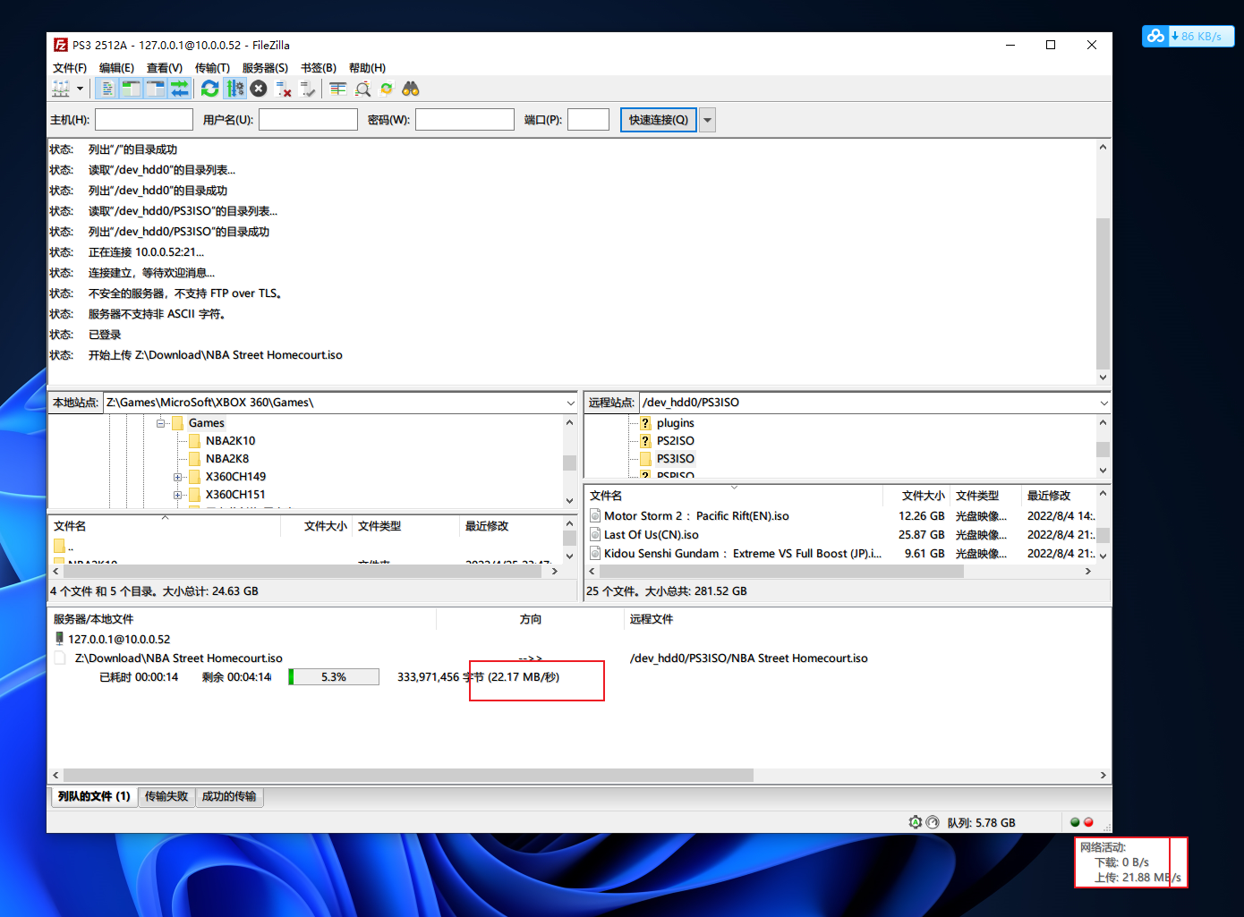The width and height of the screenshot is (1244, 917).
Task: Click the cloud speed widget icon
Action: click(x=1155, y=36)
